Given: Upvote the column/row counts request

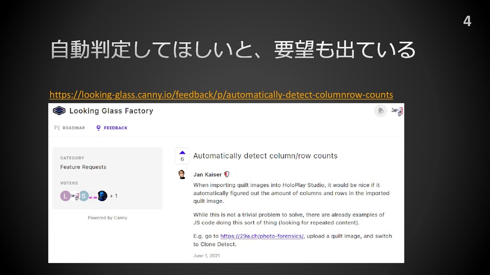Looking at the screenshot, I should (182, 156).
